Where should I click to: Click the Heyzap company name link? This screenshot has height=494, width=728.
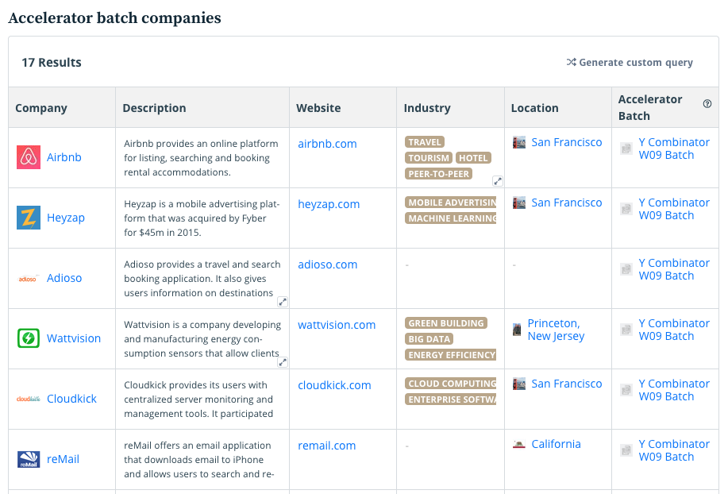click(66, 218)
